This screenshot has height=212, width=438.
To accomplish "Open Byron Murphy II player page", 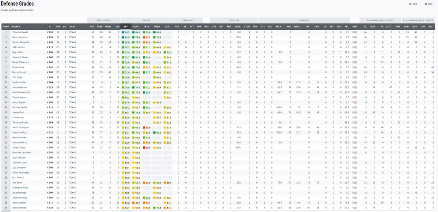I will click(20, 37).
